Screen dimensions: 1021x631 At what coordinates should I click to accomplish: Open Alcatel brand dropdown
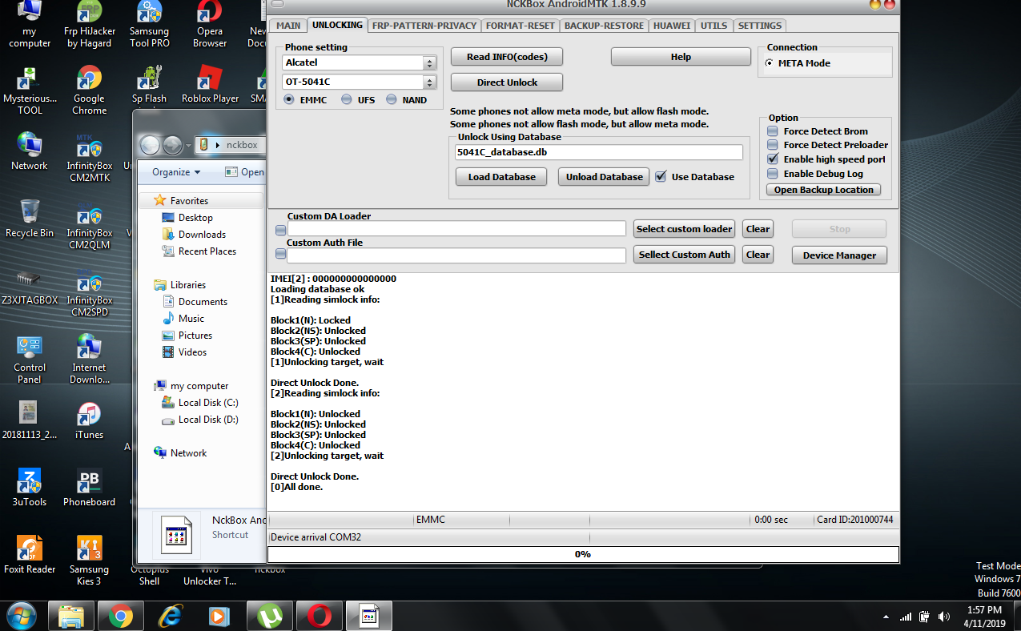(359, 62)
